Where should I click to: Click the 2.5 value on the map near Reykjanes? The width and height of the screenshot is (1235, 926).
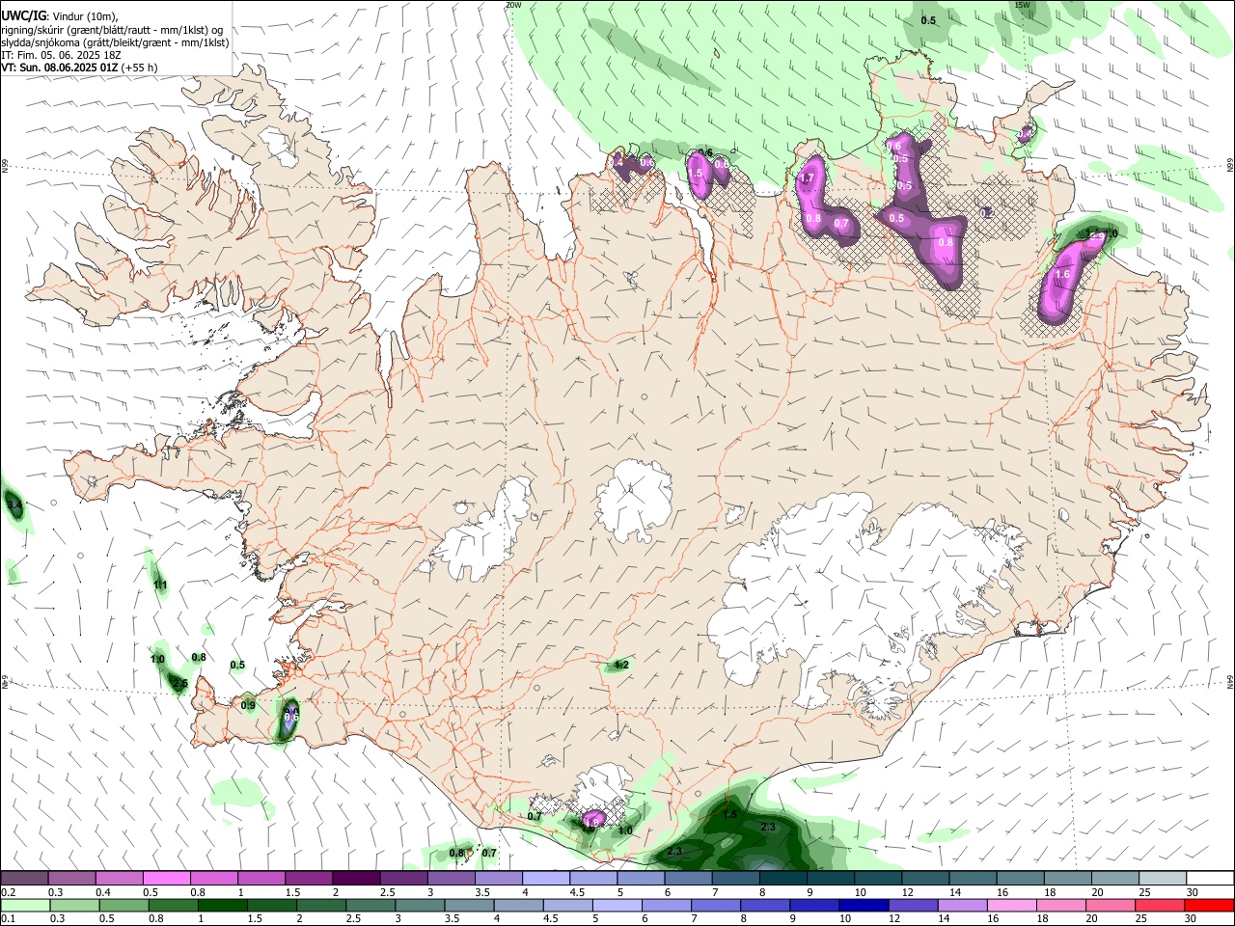tap(179, 683)
